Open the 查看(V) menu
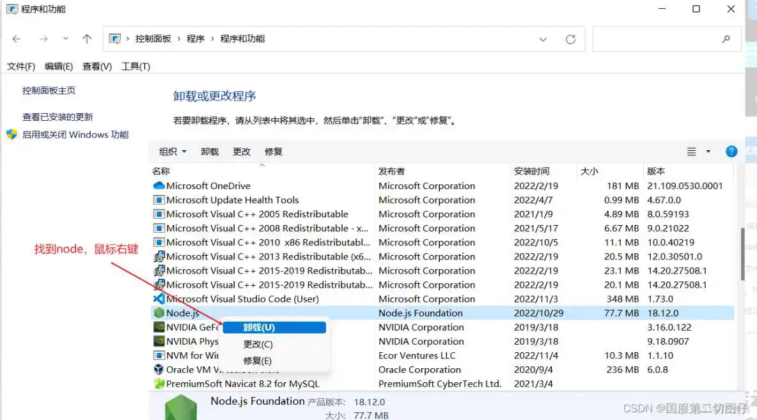The height and width of the screenshot is (420, 757). 96,66
